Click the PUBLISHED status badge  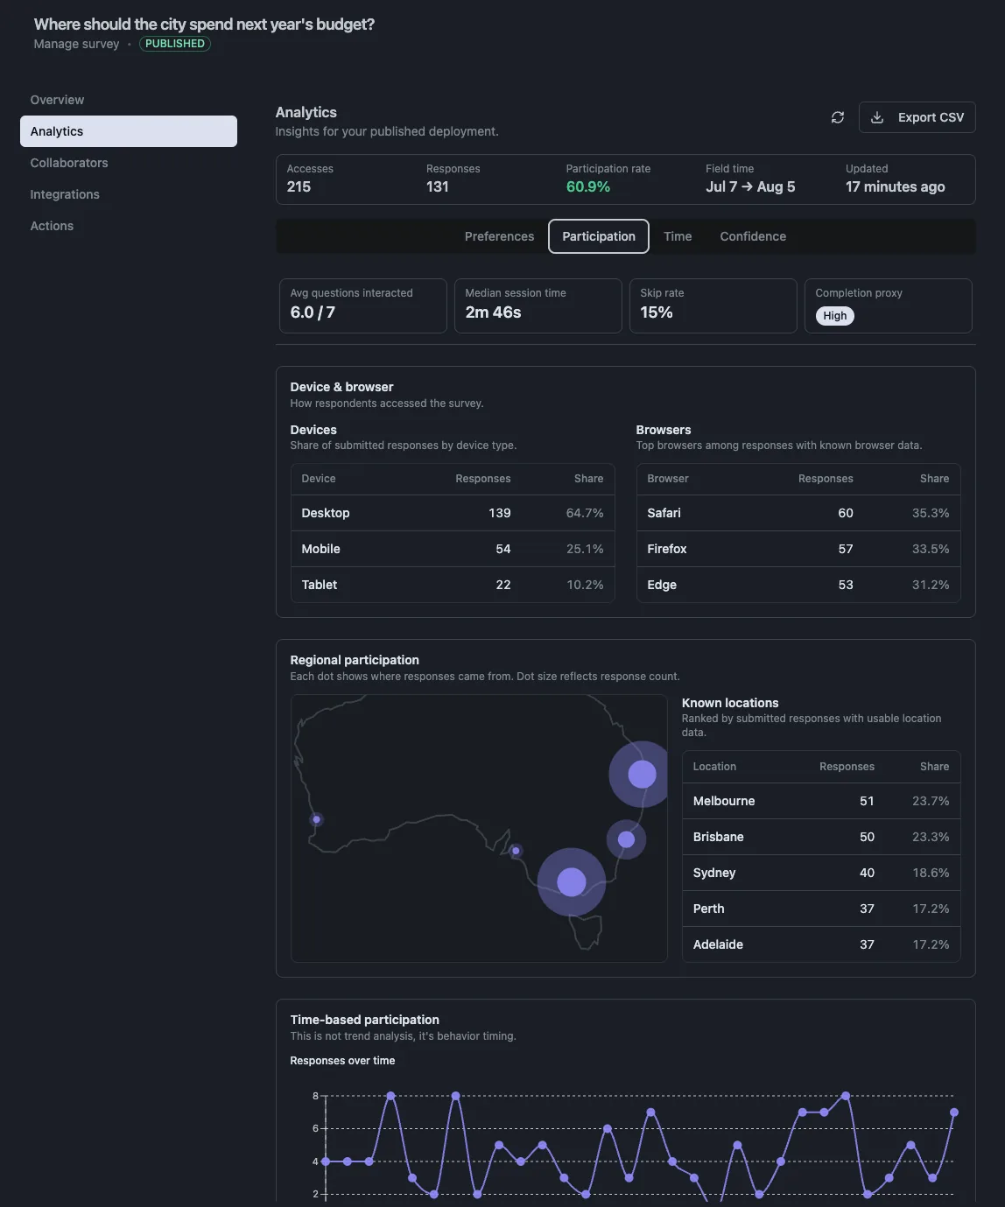pyautogui.click(x=175, y=44)
